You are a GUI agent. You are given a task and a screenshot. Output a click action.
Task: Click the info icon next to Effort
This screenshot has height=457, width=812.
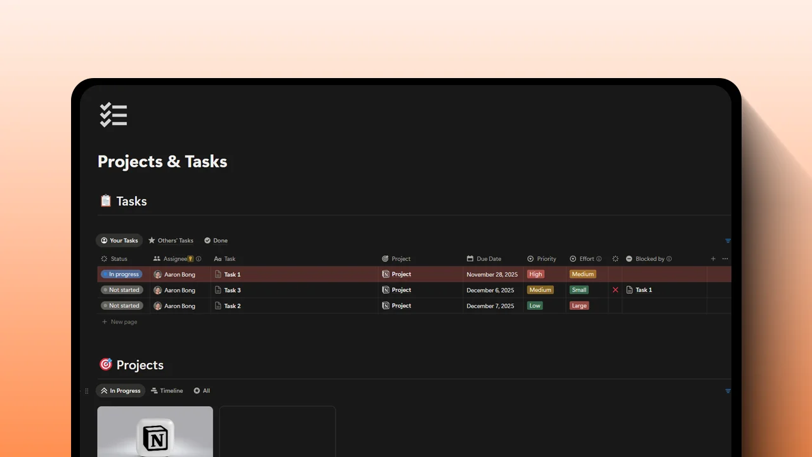[x=599, y=259]
